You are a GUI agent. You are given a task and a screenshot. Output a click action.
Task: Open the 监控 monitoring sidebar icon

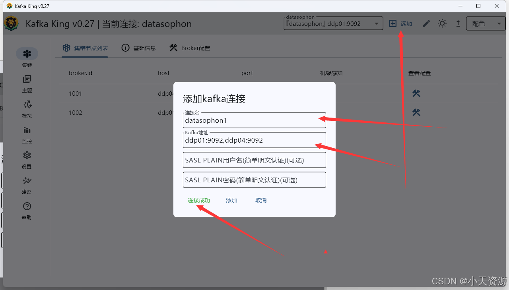tap(27, 130)
